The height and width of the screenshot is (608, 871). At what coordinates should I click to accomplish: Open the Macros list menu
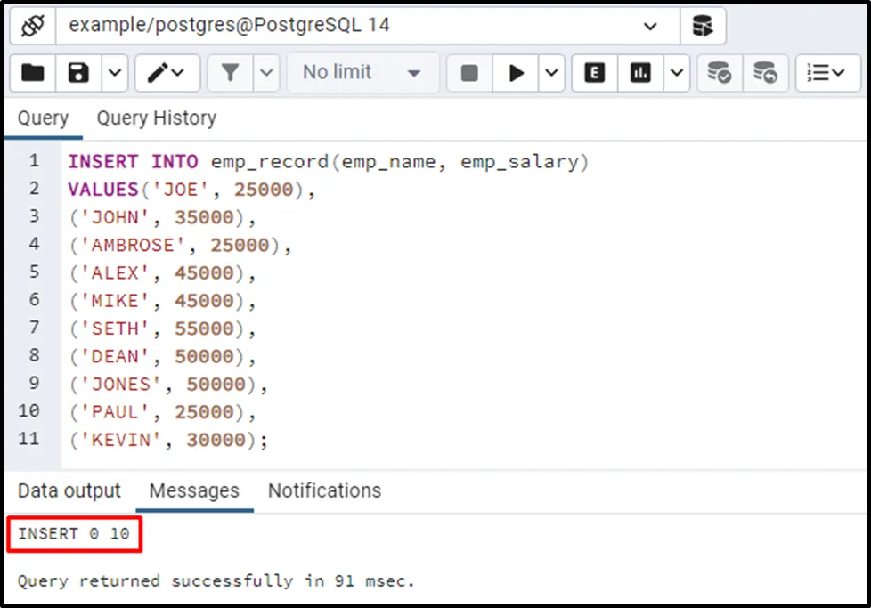pyautogui.click(x=827, y=73)
